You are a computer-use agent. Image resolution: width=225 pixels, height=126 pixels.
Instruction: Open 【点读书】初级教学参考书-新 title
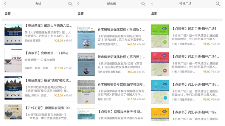coord(120,112)
